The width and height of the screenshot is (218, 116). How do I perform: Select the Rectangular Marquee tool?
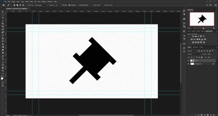[2, 15]
